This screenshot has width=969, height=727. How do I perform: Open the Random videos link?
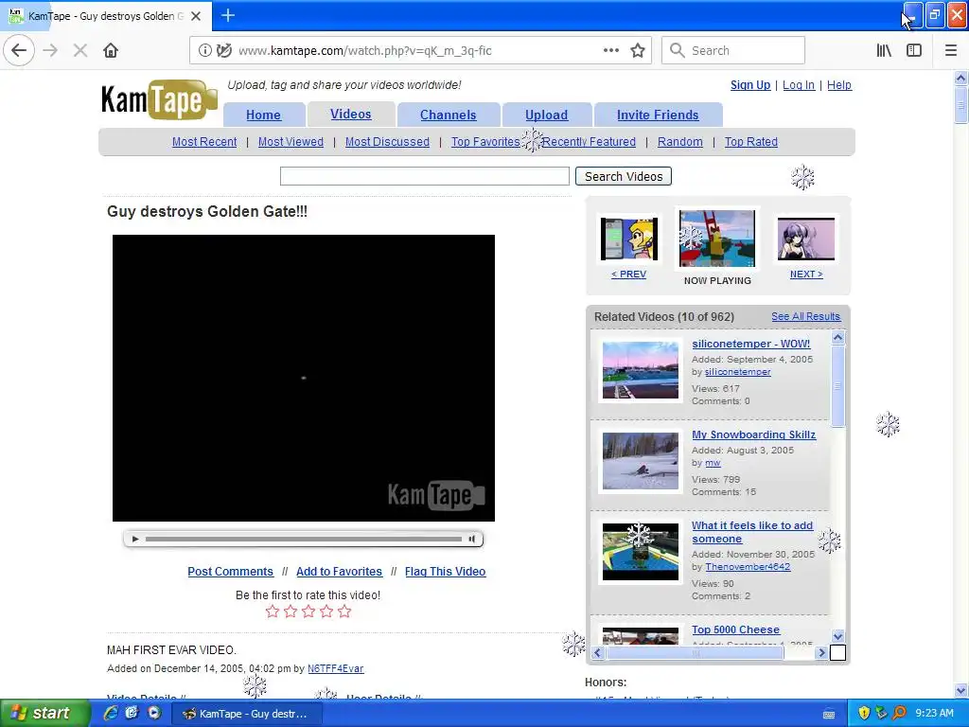[679, 142]
